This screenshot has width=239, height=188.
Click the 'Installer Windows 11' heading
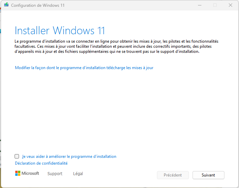click(x=60, y=30)
